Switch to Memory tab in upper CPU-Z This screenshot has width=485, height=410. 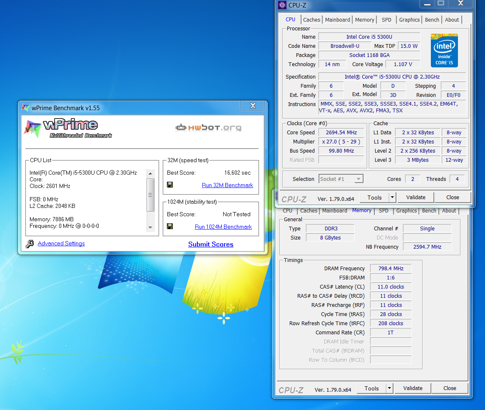pos(365,20)
